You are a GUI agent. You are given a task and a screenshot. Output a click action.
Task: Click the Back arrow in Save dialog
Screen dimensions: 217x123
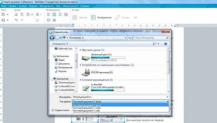tap(52, 38)
